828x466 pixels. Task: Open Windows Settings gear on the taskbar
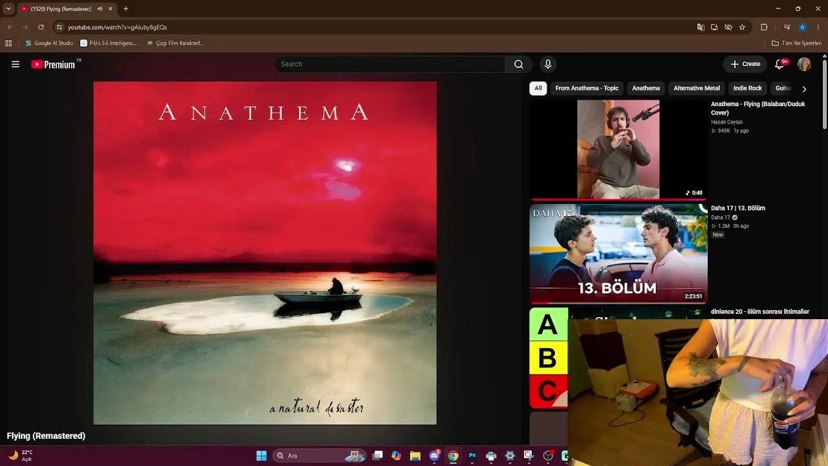coord(510,456)
